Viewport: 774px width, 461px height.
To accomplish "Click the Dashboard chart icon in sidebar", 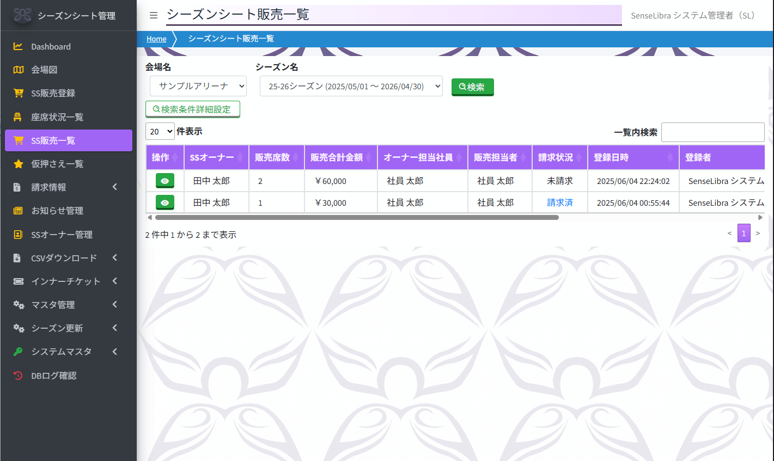I will coord(18,47).
